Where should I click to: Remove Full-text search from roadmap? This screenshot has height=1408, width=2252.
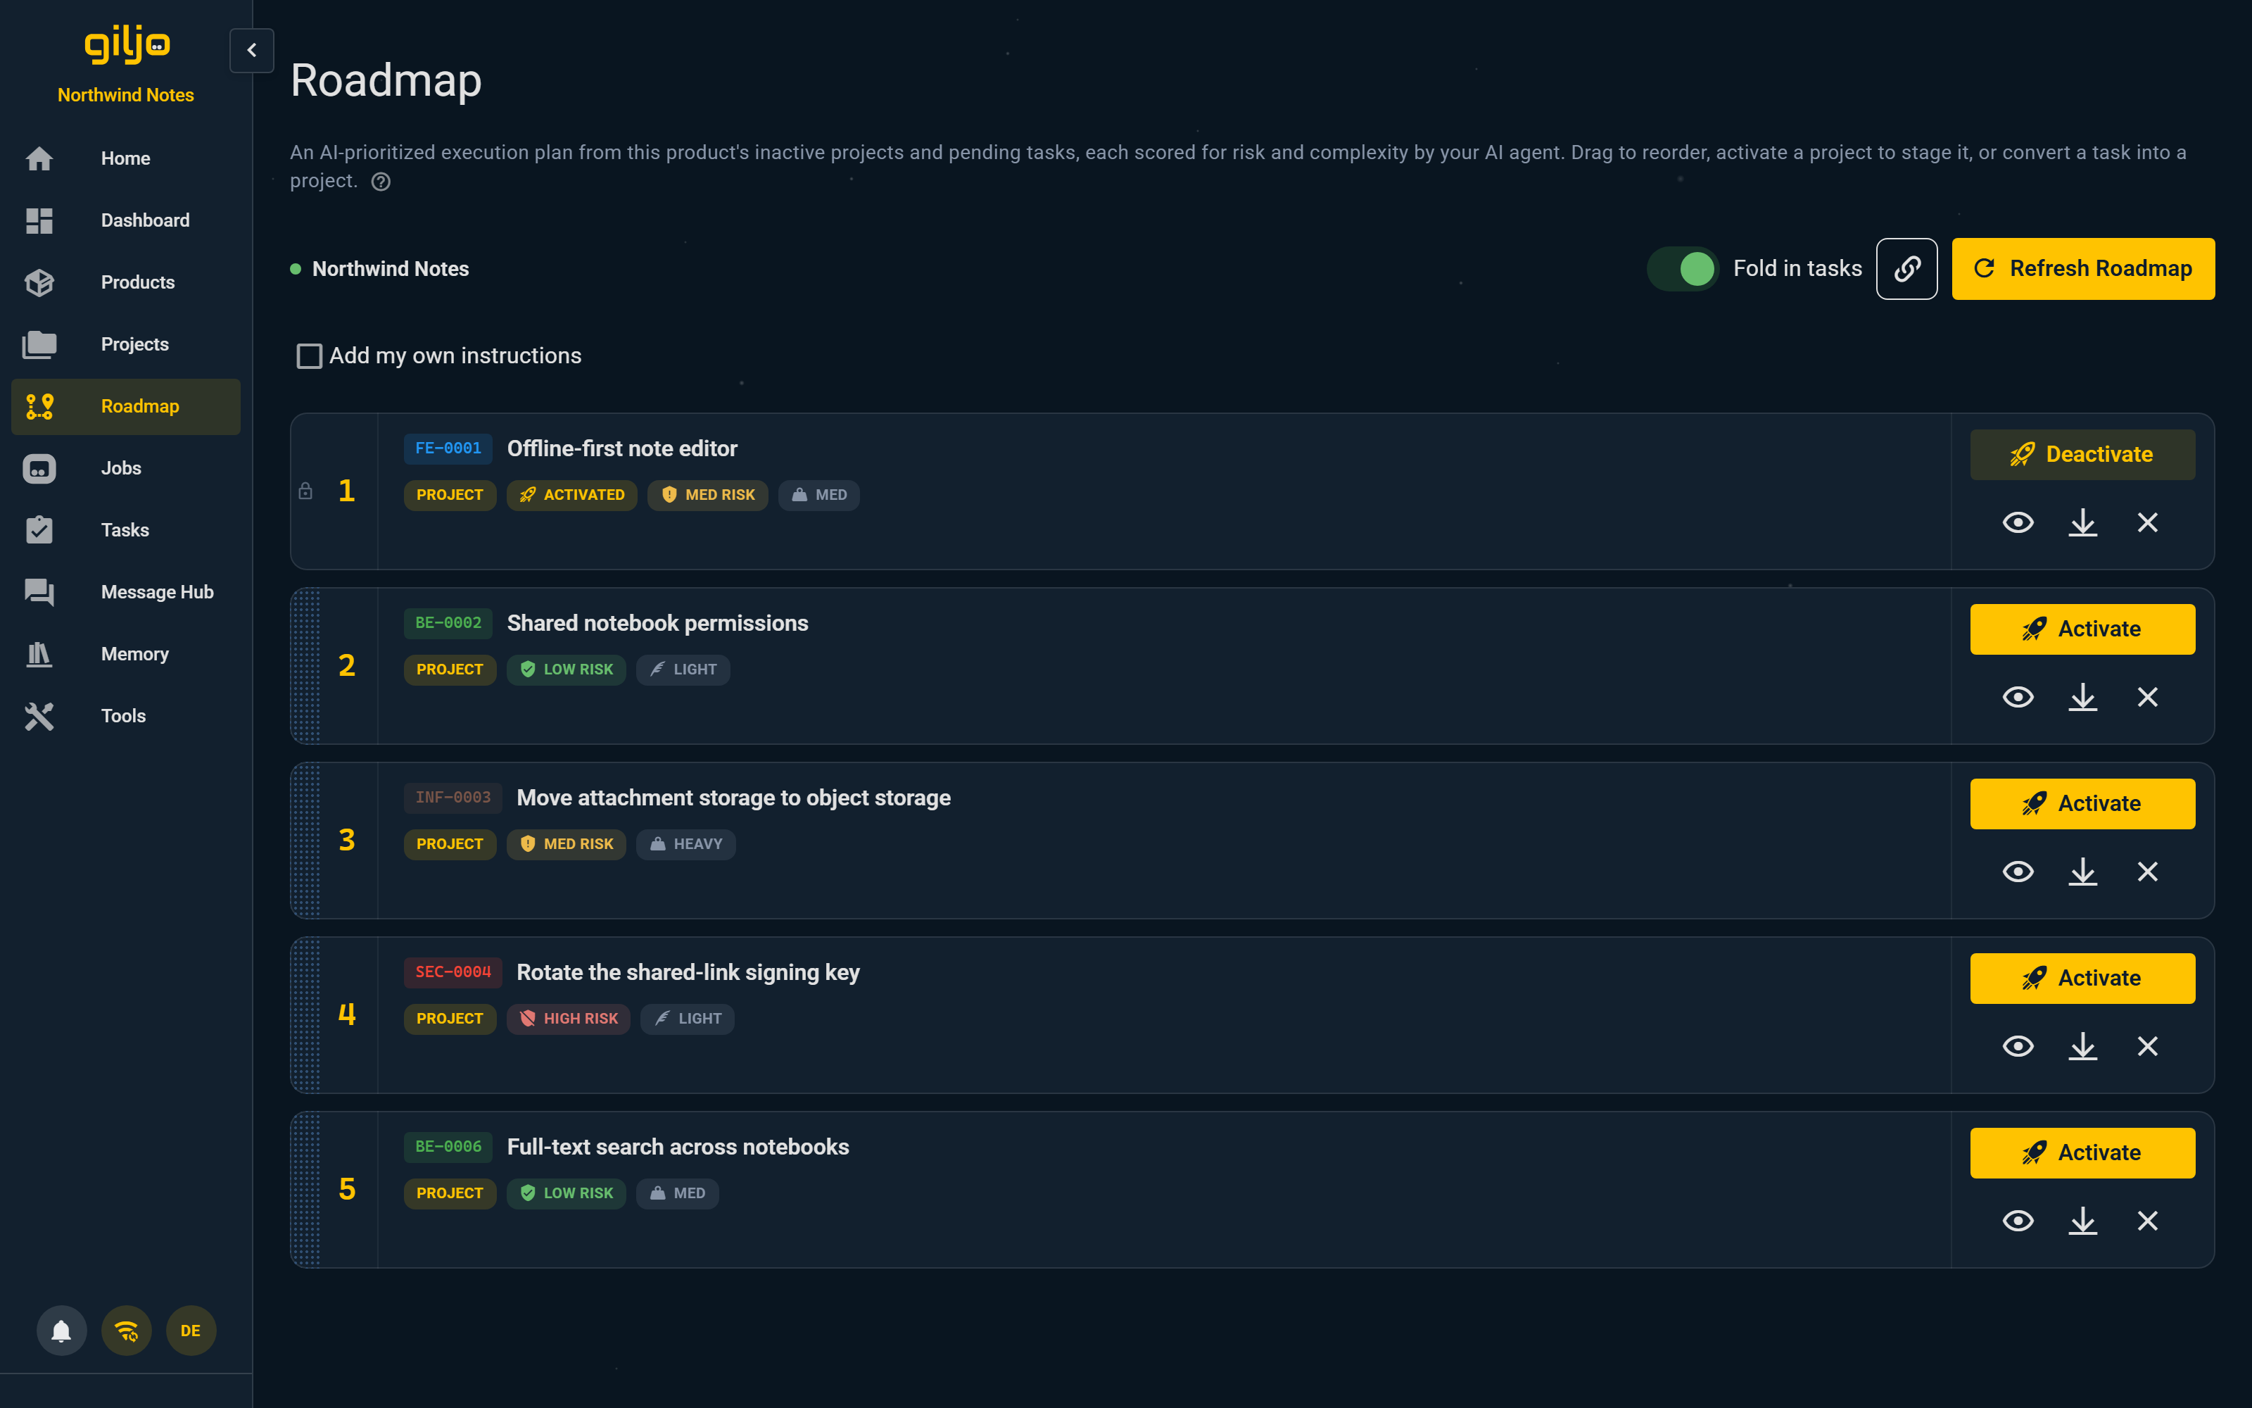click(x=2148, y=1221)
